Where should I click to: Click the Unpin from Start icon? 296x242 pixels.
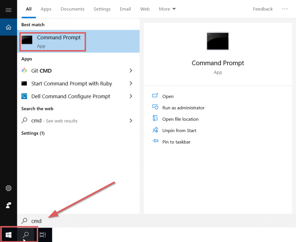click(155, 130)
